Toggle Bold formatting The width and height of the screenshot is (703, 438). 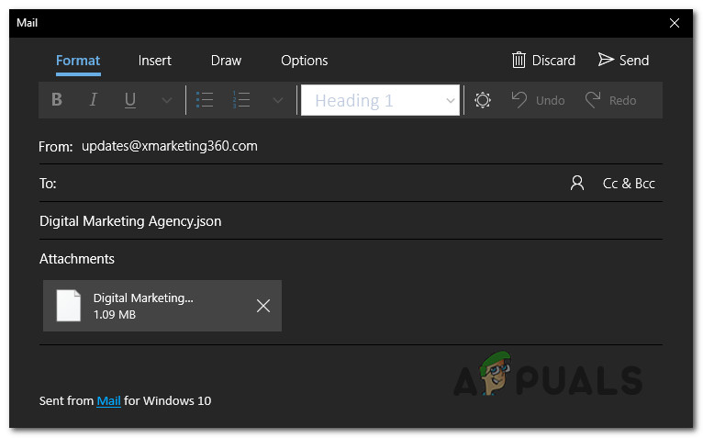[x=57, y=99]
